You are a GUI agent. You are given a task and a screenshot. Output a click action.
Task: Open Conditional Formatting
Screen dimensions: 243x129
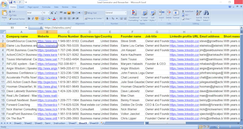point(134,16)
